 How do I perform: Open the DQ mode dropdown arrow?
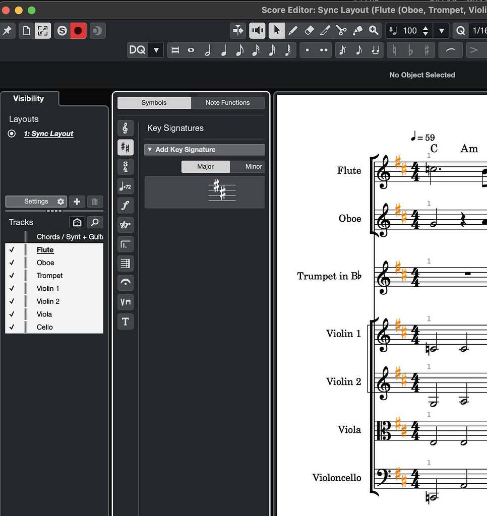pyautogui.click(x=156, y=50)
